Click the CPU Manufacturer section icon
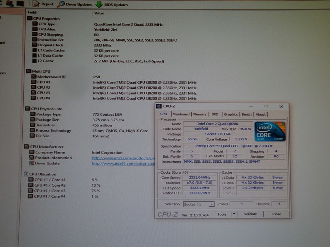Screen dimensions: 330x247 pyautogui.click(x=27, y=146)
